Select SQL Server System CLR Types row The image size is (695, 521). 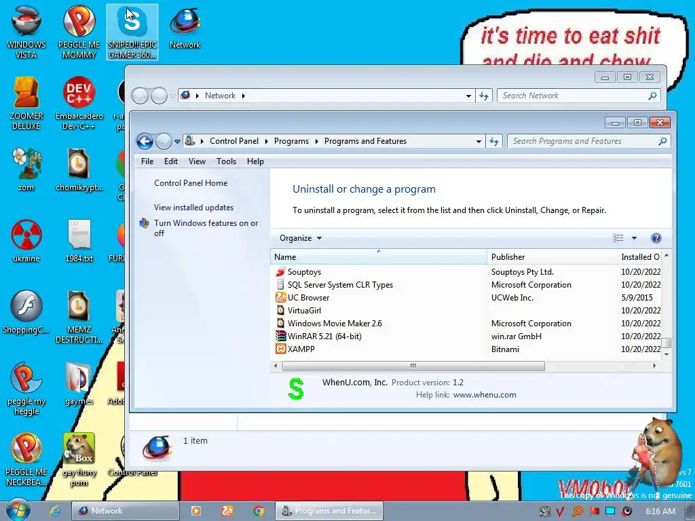click(x=467, y=284)
